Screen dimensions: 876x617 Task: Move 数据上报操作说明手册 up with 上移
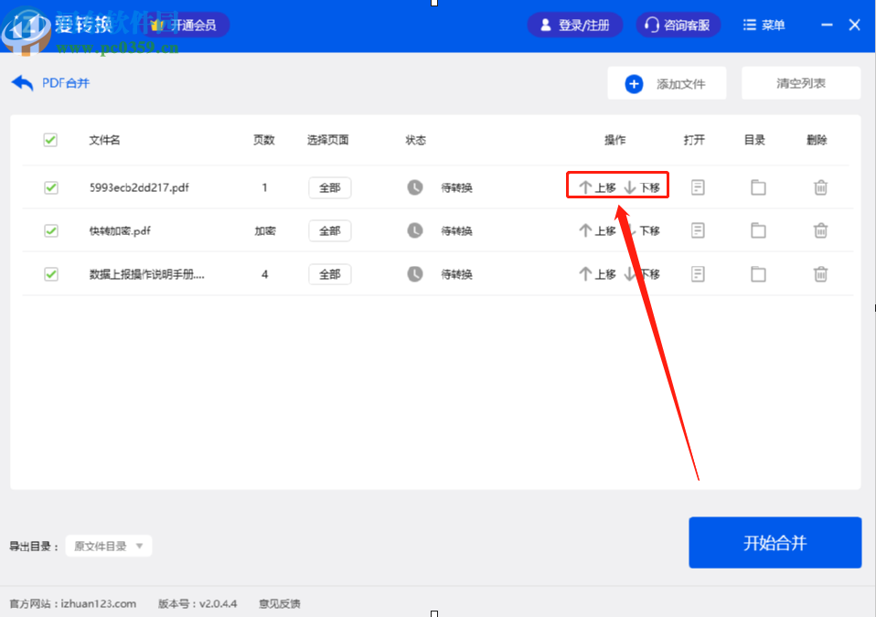coord(597,274)
